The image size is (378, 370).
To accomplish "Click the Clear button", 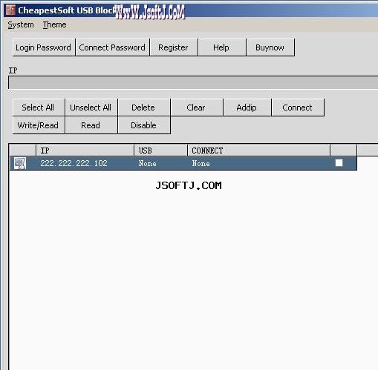I will [197, 108].
